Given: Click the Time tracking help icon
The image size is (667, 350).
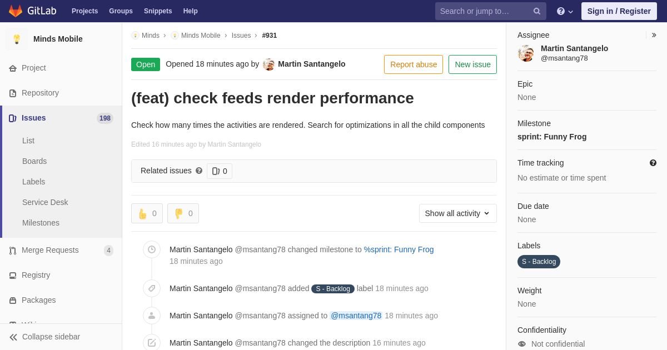Looking at the screenshot, I should [653, 163].
